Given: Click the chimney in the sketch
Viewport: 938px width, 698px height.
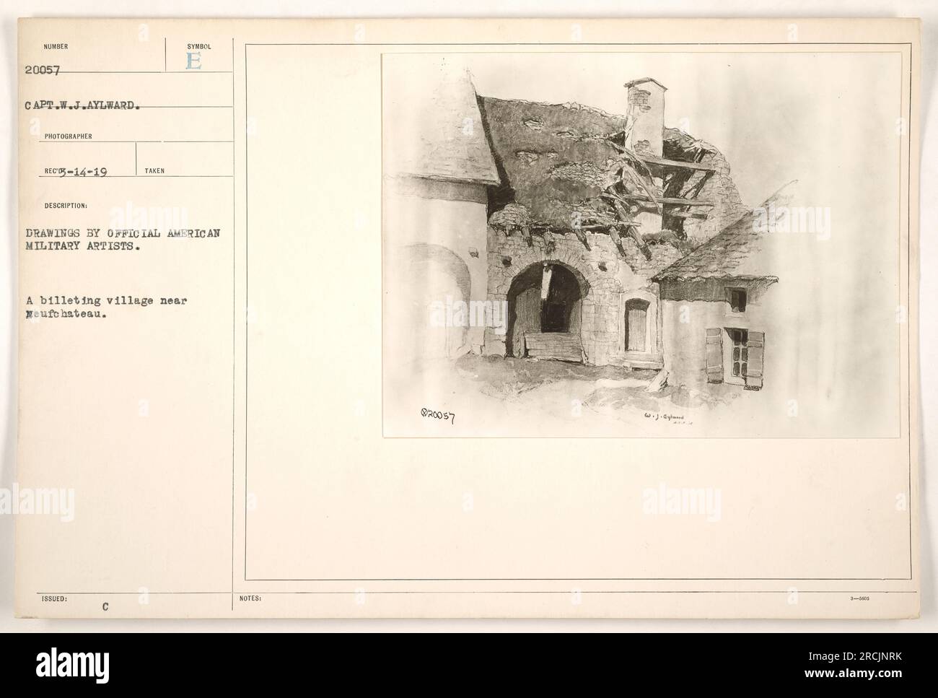Looking at the screenshot, I should (x=645, y=117).
